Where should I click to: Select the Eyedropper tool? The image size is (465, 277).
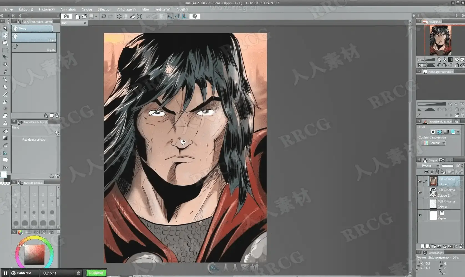pyautogui.click(x=5, y=72)
